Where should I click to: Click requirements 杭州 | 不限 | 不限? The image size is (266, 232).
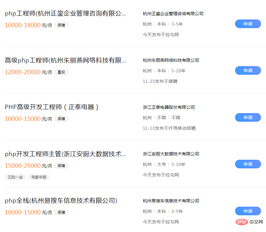point(161,118)
